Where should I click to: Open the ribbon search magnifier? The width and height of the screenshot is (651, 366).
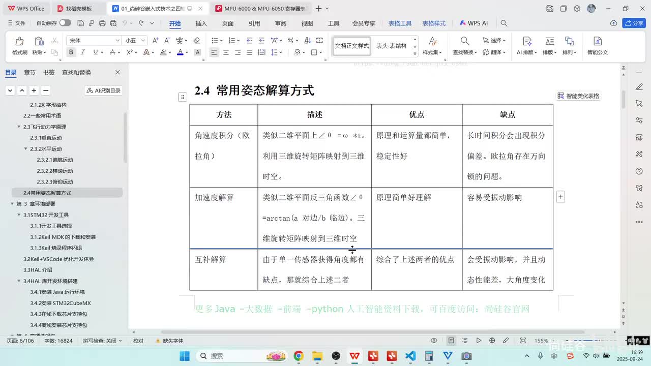click(x=504, y=23)
